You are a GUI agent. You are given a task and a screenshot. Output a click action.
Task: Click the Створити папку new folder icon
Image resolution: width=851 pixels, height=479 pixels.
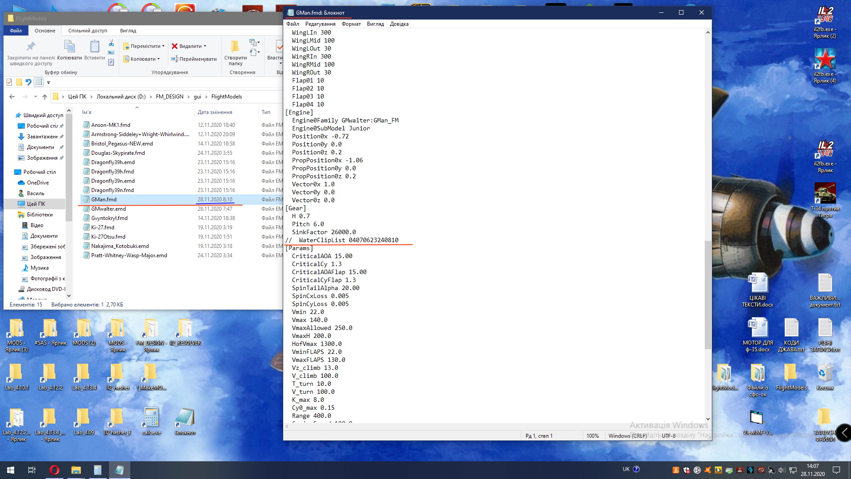(x=235, y=46)
